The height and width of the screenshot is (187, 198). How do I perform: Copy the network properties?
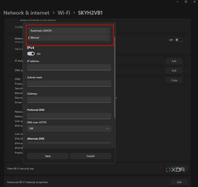174,80
